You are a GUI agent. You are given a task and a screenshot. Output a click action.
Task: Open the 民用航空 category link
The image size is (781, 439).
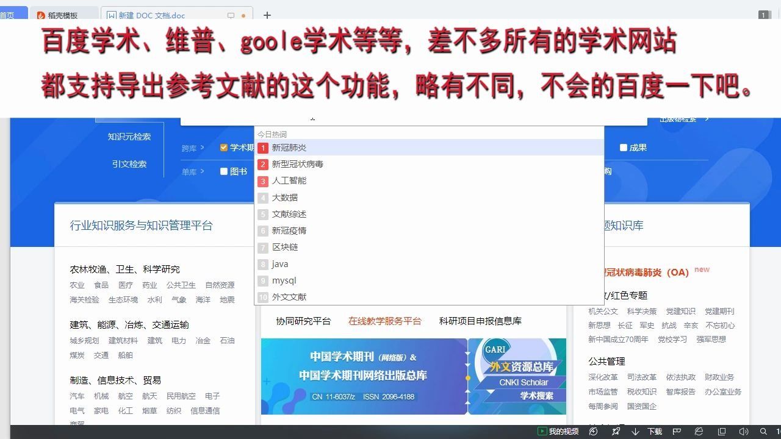pyautogui.click(x=181, y=396)
